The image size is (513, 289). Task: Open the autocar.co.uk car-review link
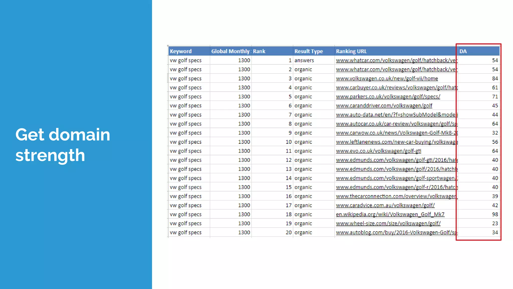397,124
